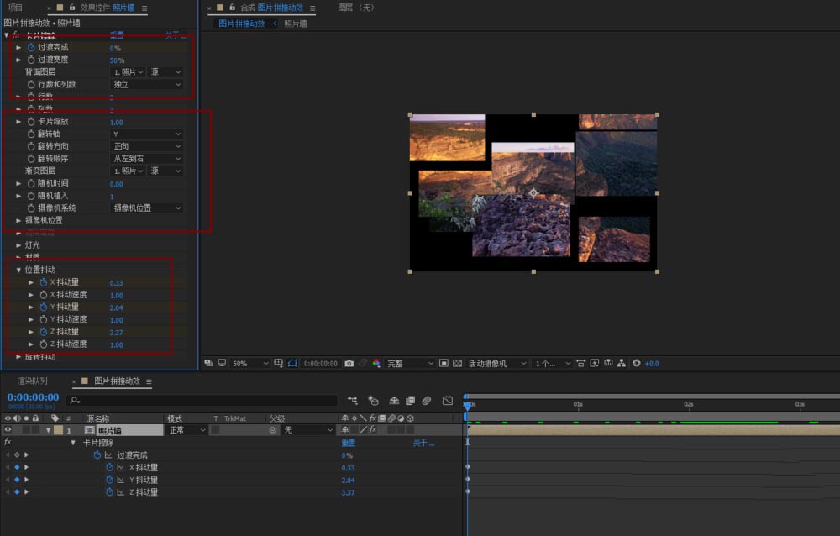The image size is (840, 536).
Task: Click the show channel RGB color icon
Action: click(x=375, y=363)
